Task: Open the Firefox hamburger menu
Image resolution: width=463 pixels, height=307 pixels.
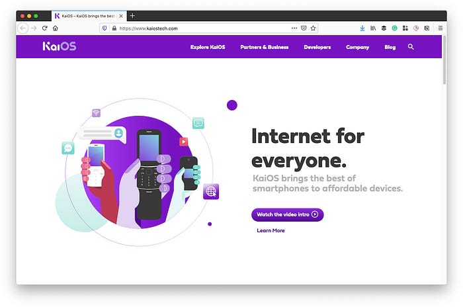Action: (x=441, y=28)
